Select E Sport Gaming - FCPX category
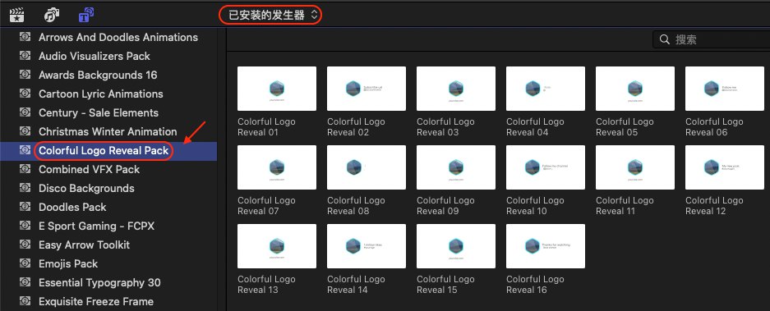The height and width of the screenshot is (311, 770). (97, 226)
